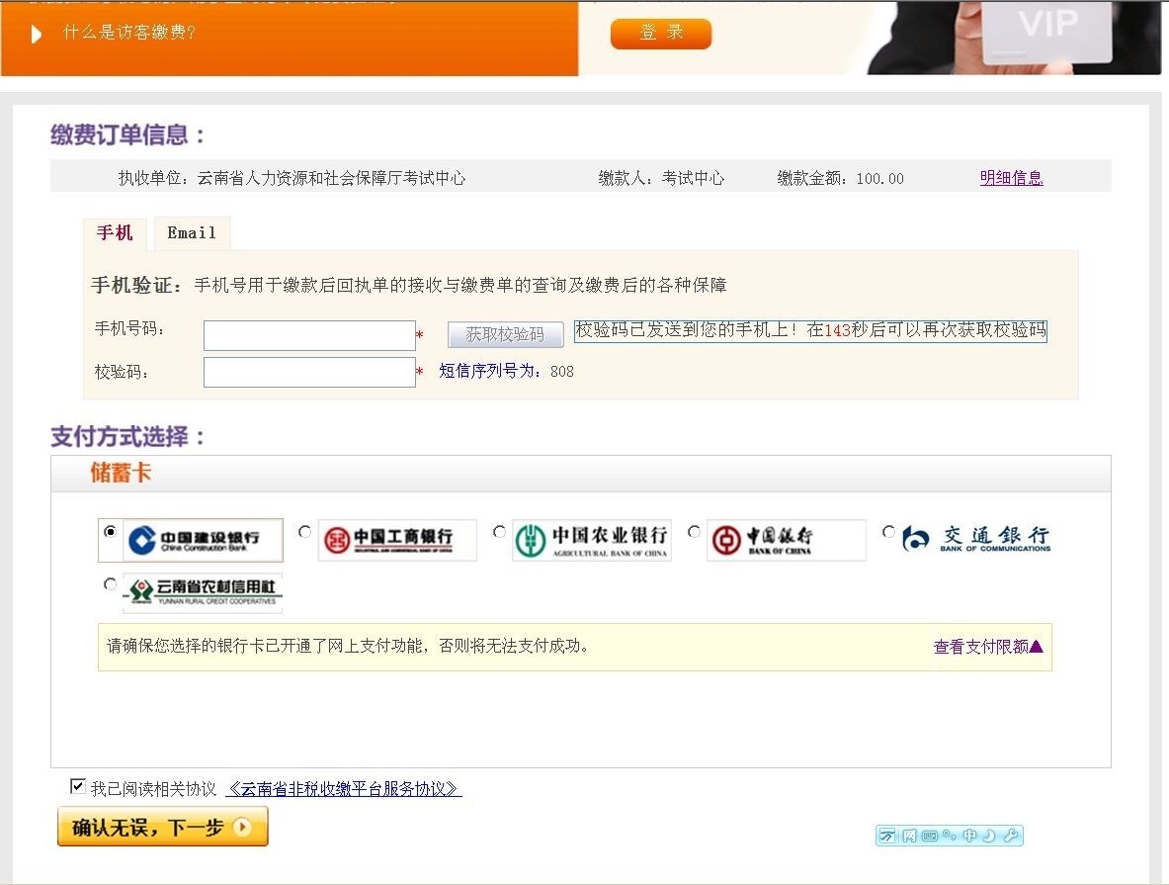Viewport: 1169px width, 885px height.
Task: Open IME settings wrench icon
Action: coord(1010,836)
